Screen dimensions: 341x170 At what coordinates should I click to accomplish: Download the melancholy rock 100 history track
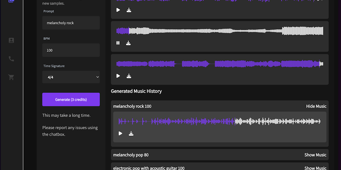131,133
